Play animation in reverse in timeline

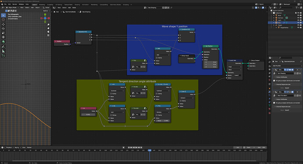pos(134,147)
